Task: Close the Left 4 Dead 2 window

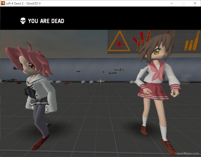Action: point(195,3)
